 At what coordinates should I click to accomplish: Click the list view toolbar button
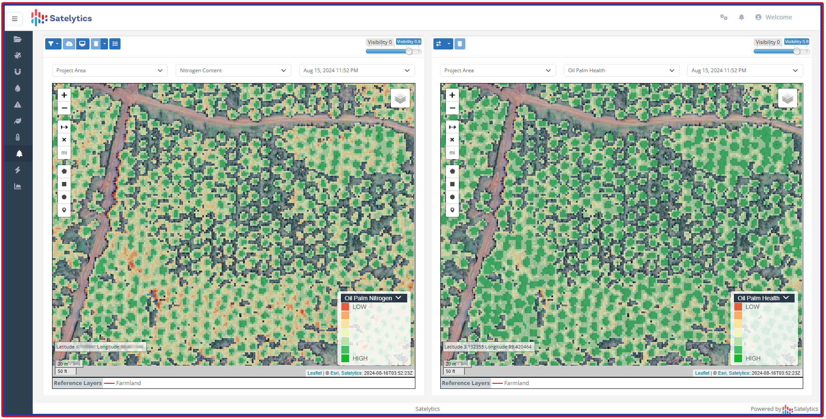click(115, 44)
